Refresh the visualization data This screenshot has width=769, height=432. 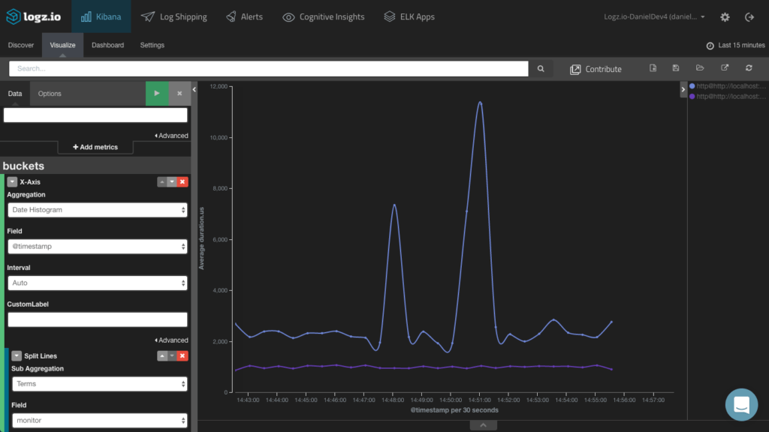pyautogui.click(x=749, y=67)
